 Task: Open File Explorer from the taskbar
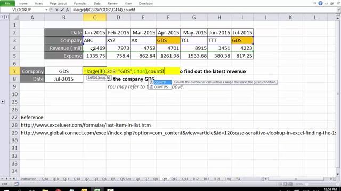tap(45, 190)
